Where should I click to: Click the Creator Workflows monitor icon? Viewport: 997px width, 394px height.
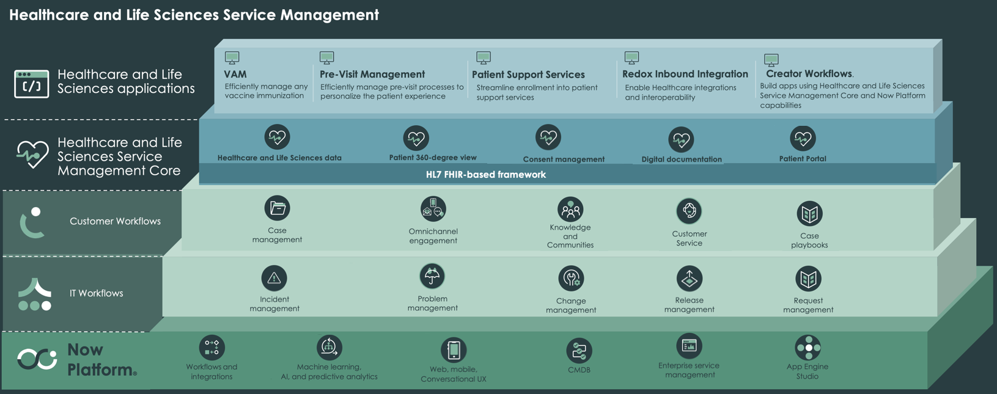coord(771,60)
